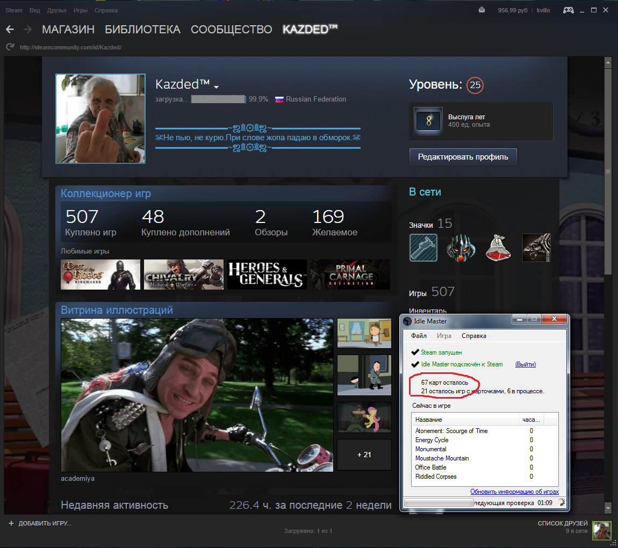
Task: Open Chivalry Medieval Warfare game tile
Action: 184,275
